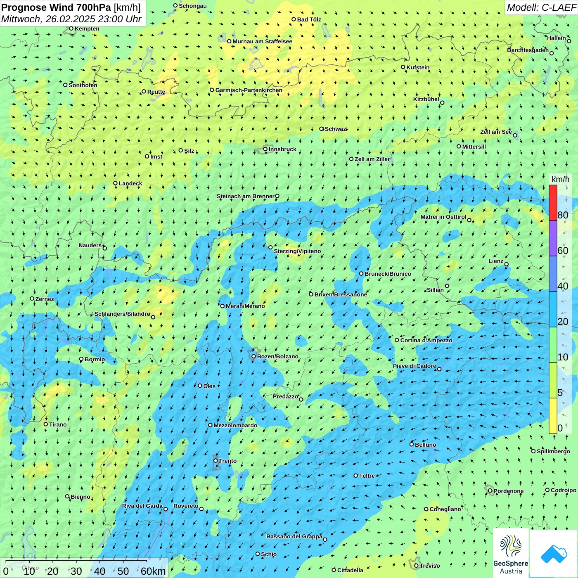Click the Conegliano label
Viewport: 578px width, 578px height.
click(445, 509)
